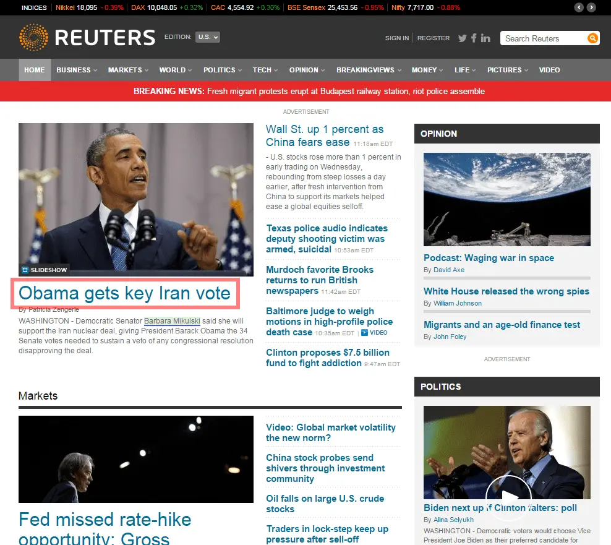Open 'Podcast: Waging war in space'
The height and width of the screenshot is (545, 611).
tap(489, 258)
